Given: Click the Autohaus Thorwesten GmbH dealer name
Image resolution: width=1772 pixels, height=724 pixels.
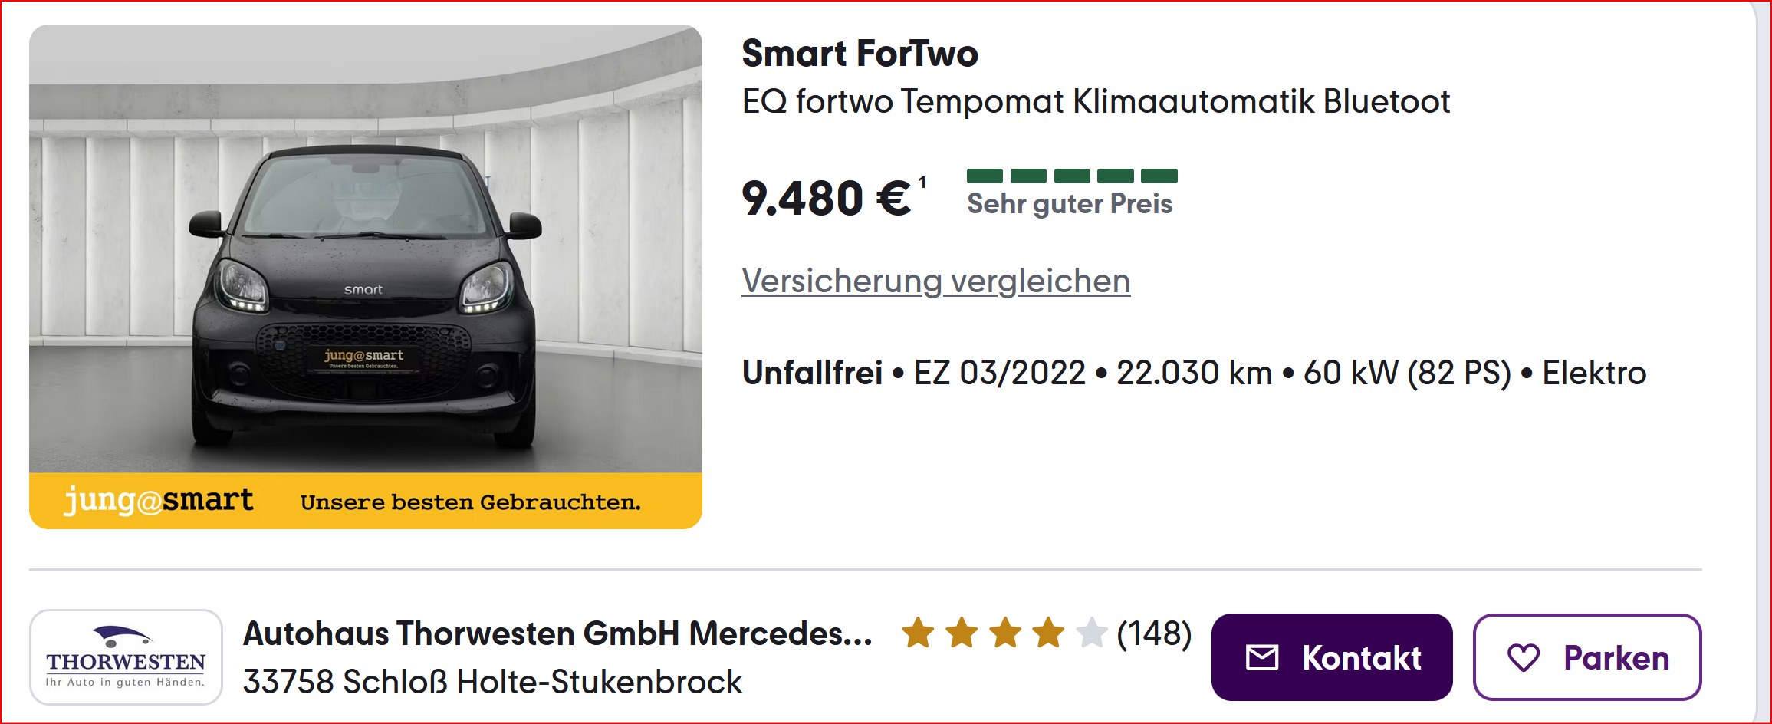Looking at the screenshot, I should click(557, 634).
